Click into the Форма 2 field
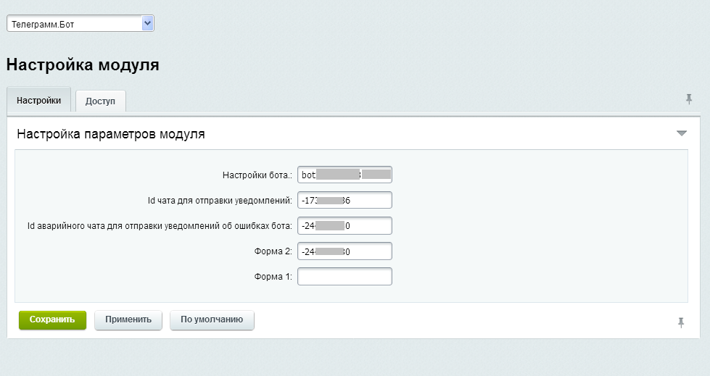Image resolution: width=710 pixels, height=376 pixels. (344, 251)
